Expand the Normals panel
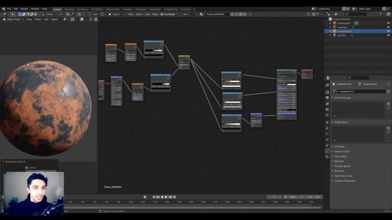This screenshot has height=220, width=392. (x=339, y=161)
